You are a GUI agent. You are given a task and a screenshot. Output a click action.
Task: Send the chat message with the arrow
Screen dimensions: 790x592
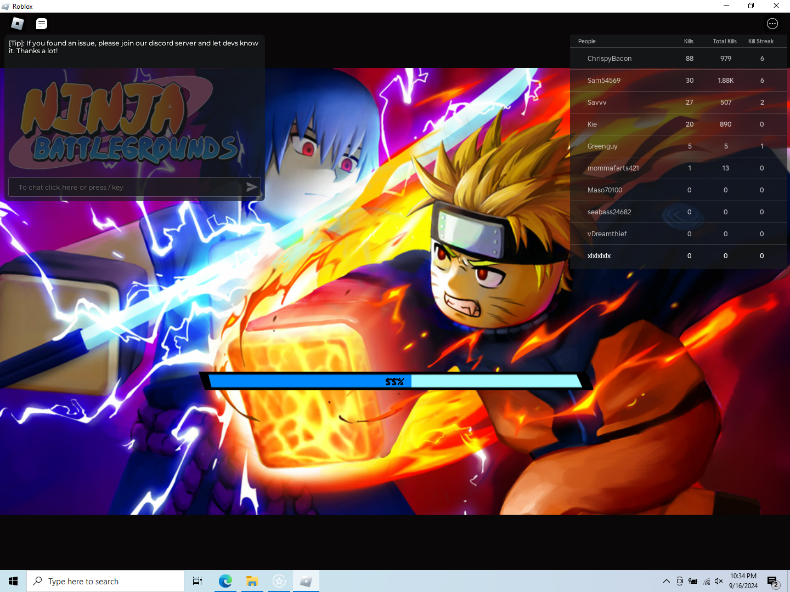(x=251, y=187)
